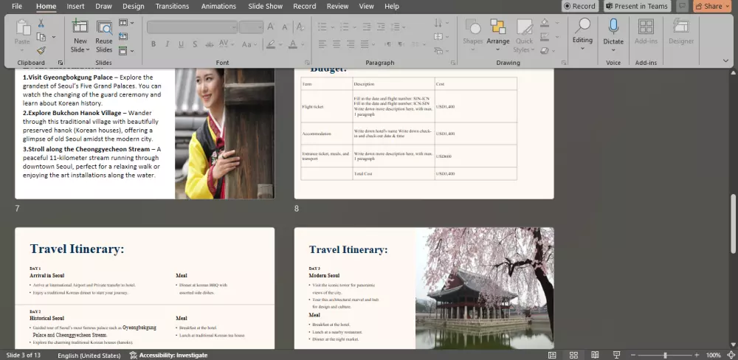Click the zoom slider handle

point(665,355)
